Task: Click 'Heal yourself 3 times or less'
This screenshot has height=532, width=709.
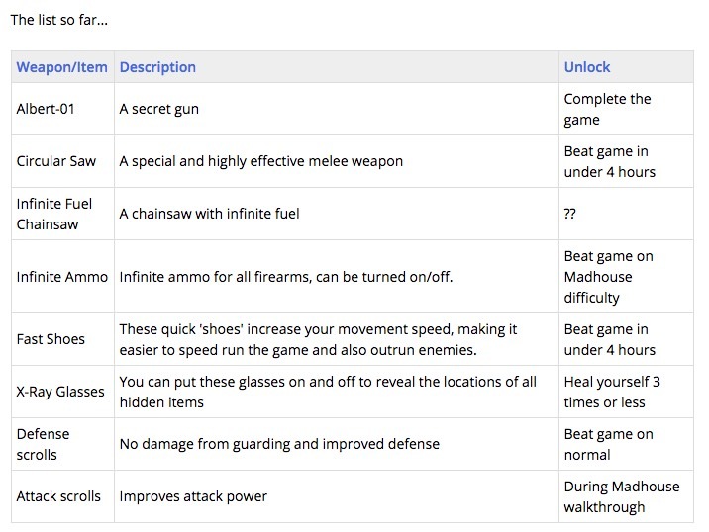Action: click(612, 392)
